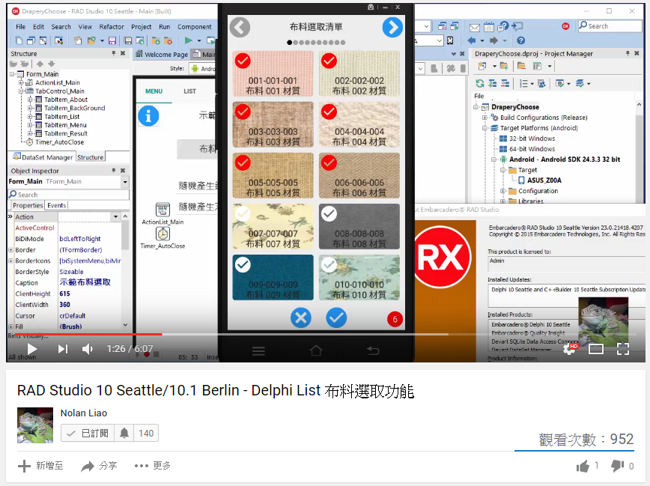Expand Build Configurations (Release) node
This screenshot has width=650, height=486.
pos(485,118)
